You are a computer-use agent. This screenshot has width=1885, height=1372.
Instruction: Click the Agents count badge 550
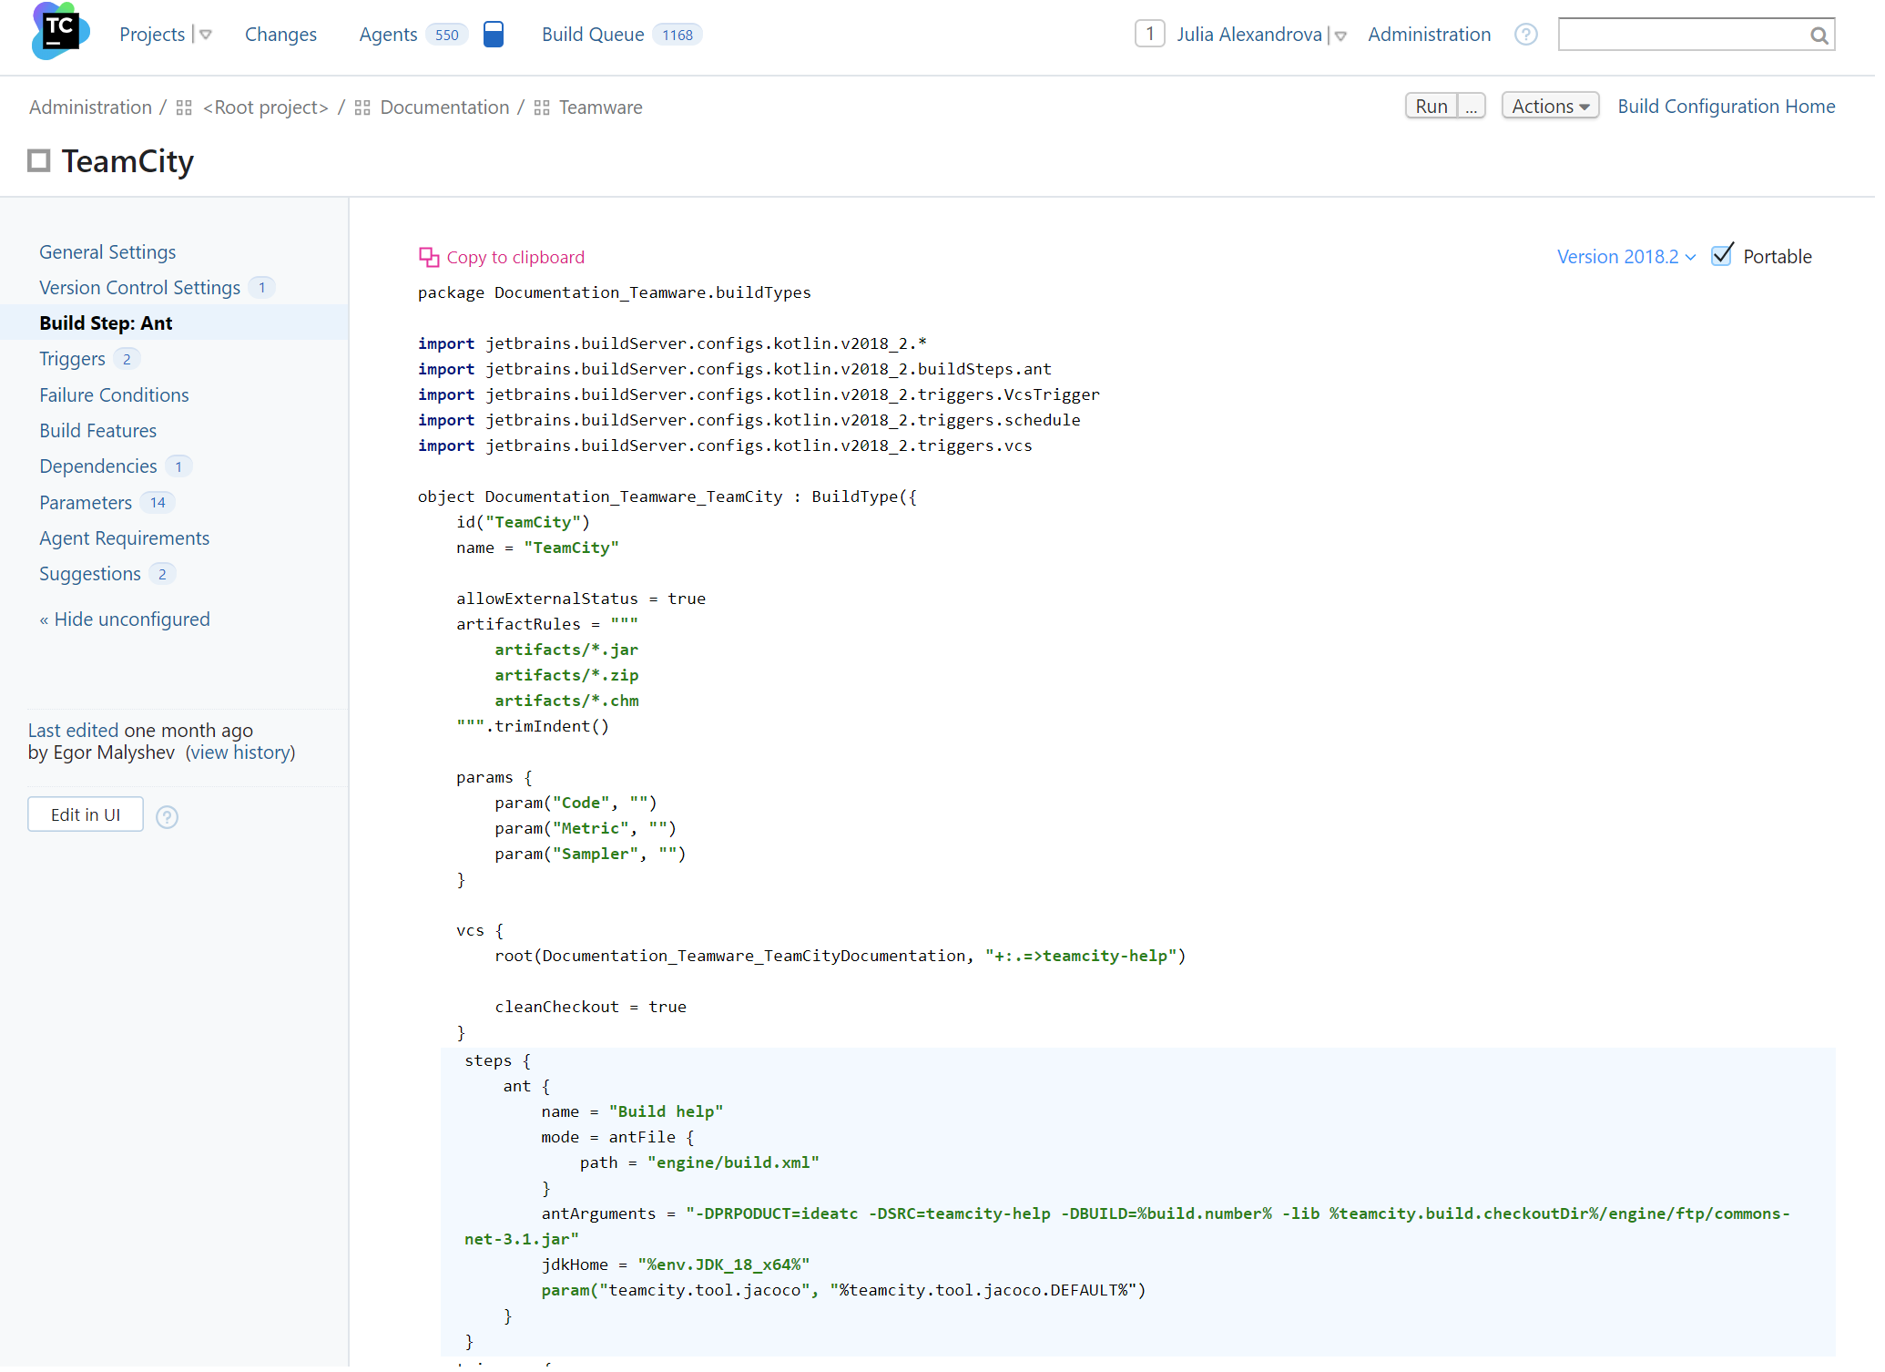(x=449, y=35)
